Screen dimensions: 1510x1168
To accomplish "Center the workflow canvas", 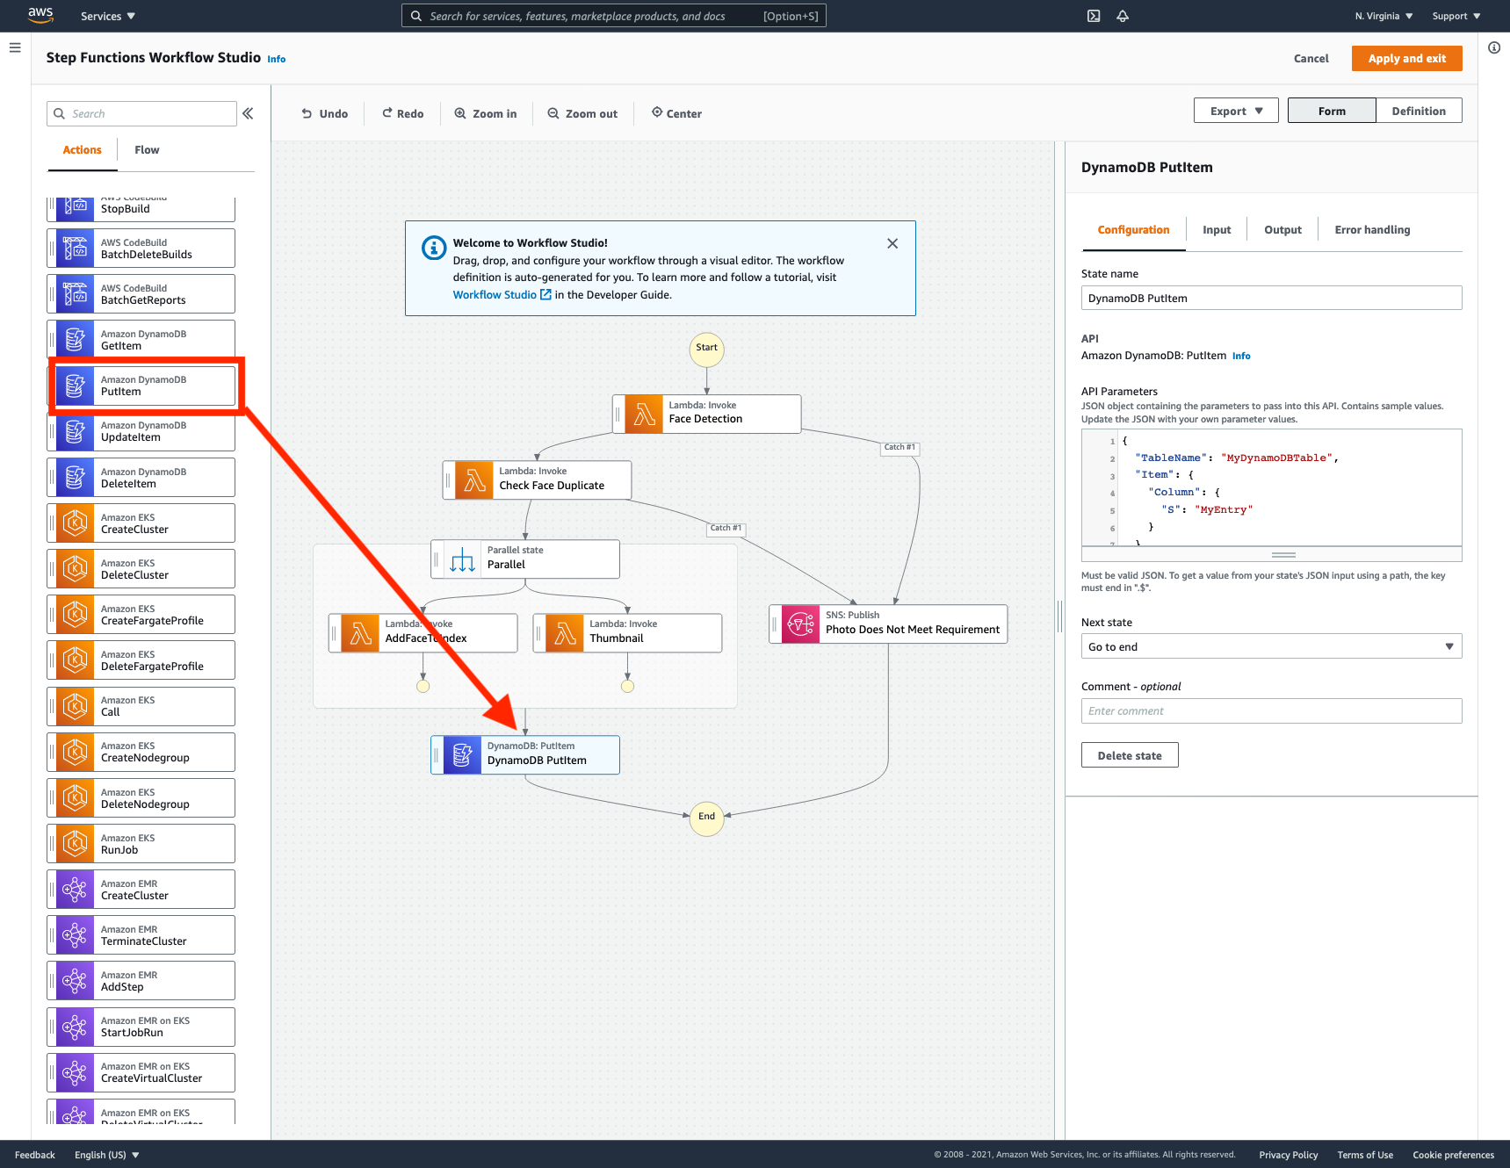I will pos(676,113).
